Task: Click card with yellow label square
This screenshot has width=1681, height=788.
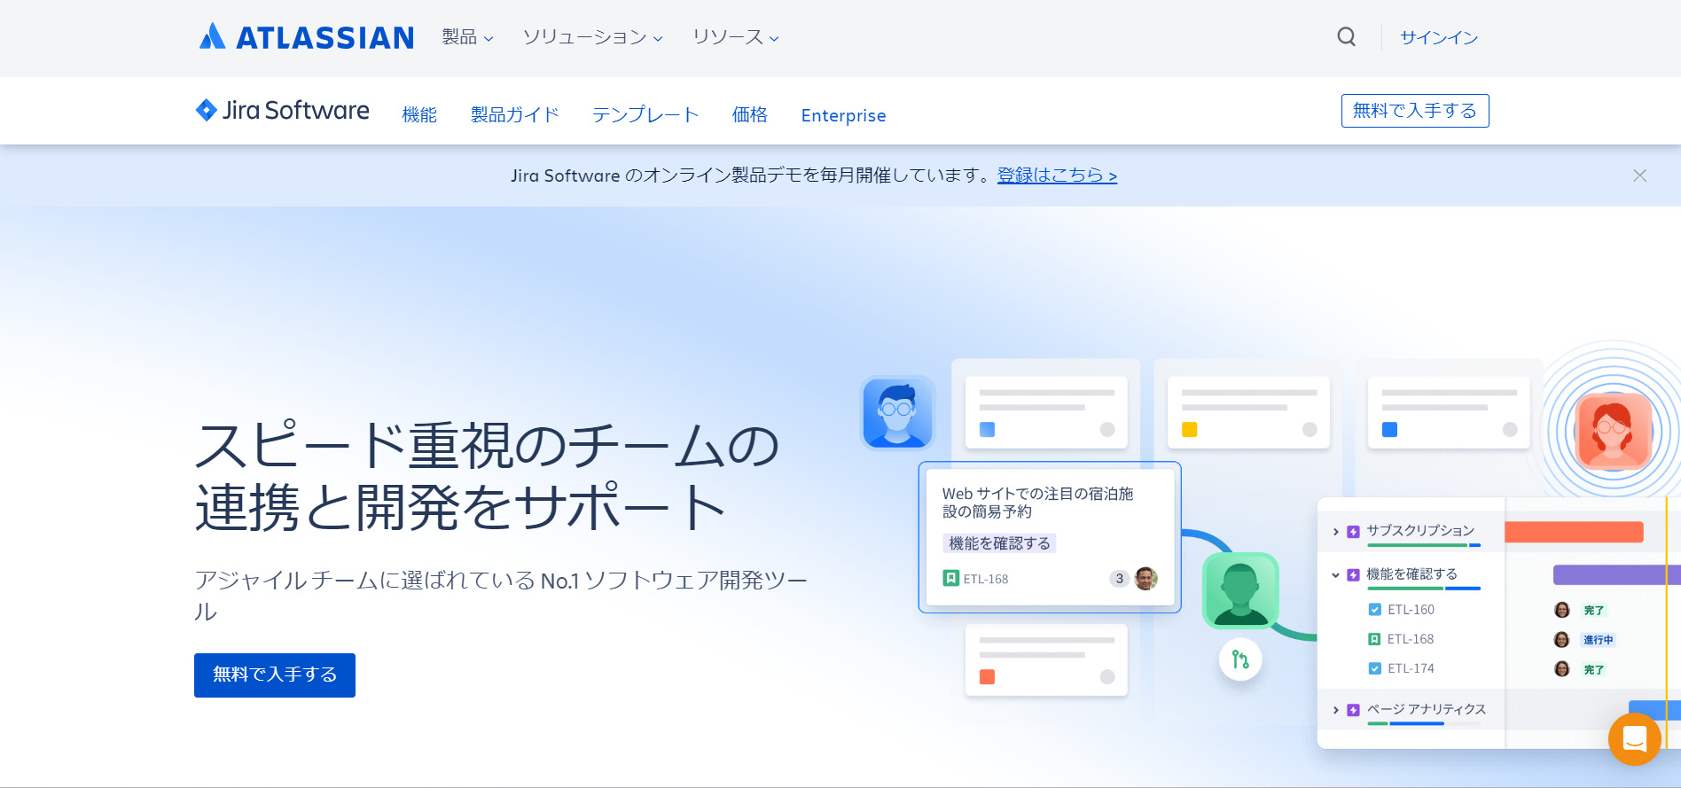Action: [1248, 412]
